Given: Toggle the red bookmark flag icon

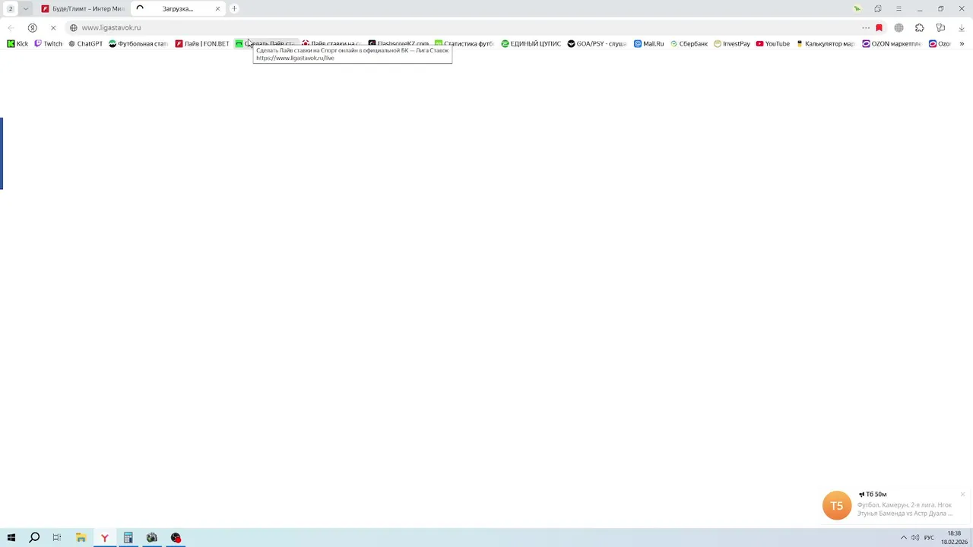Looking at the screenshot, I should [x=880, y=27].
